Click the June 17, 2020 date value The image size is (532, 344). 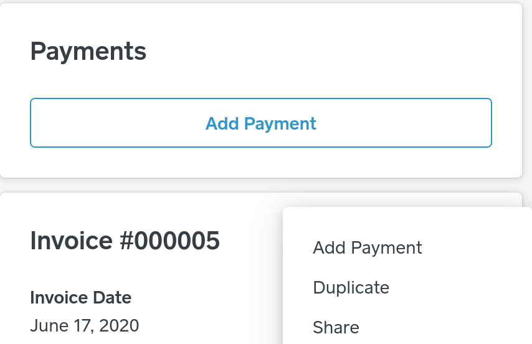85,325
